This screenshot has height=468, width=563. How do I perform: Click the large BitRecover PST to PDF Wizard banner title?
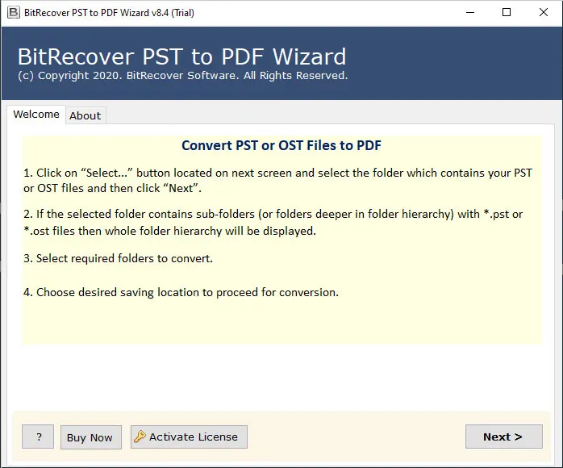(181, 57)
